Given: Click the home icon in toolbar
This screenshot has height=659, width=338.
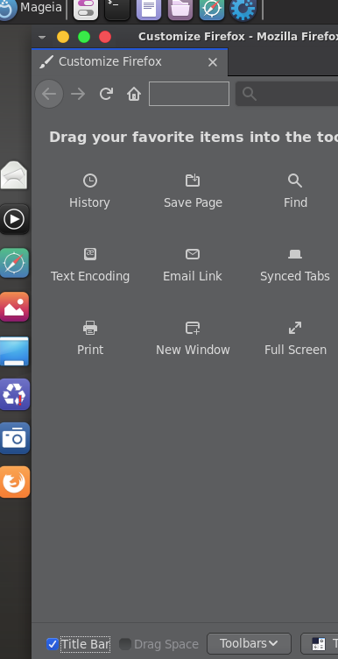Looking at the screenshot, I should click(x=134, y=94).
